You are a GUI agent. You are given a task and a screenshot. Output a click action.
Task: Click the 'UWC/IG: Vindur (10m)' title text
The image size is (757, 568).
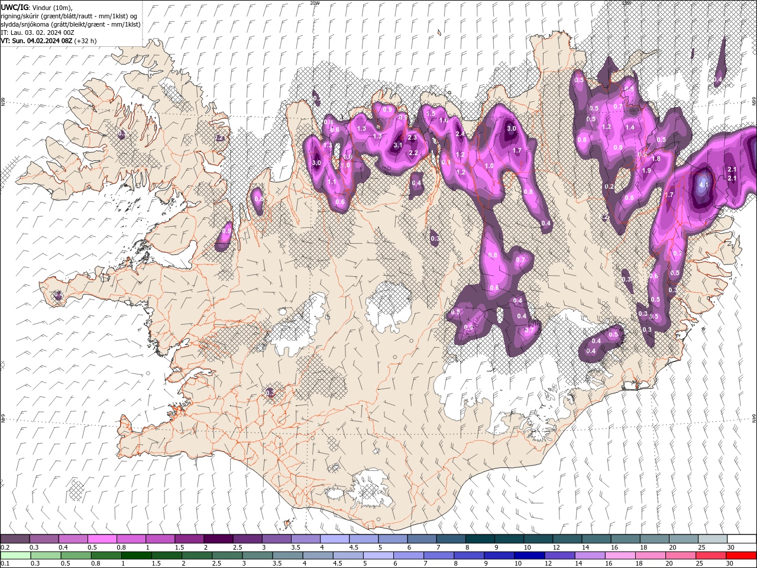coord(37,7)
